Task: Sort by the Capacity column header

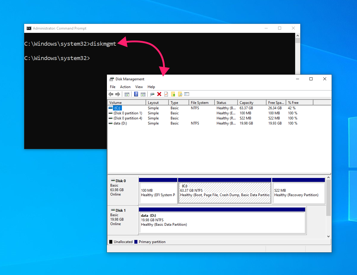Action: point(252,103)
